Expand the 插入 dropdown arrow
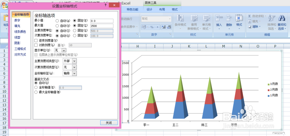 [x=219, y=29]
